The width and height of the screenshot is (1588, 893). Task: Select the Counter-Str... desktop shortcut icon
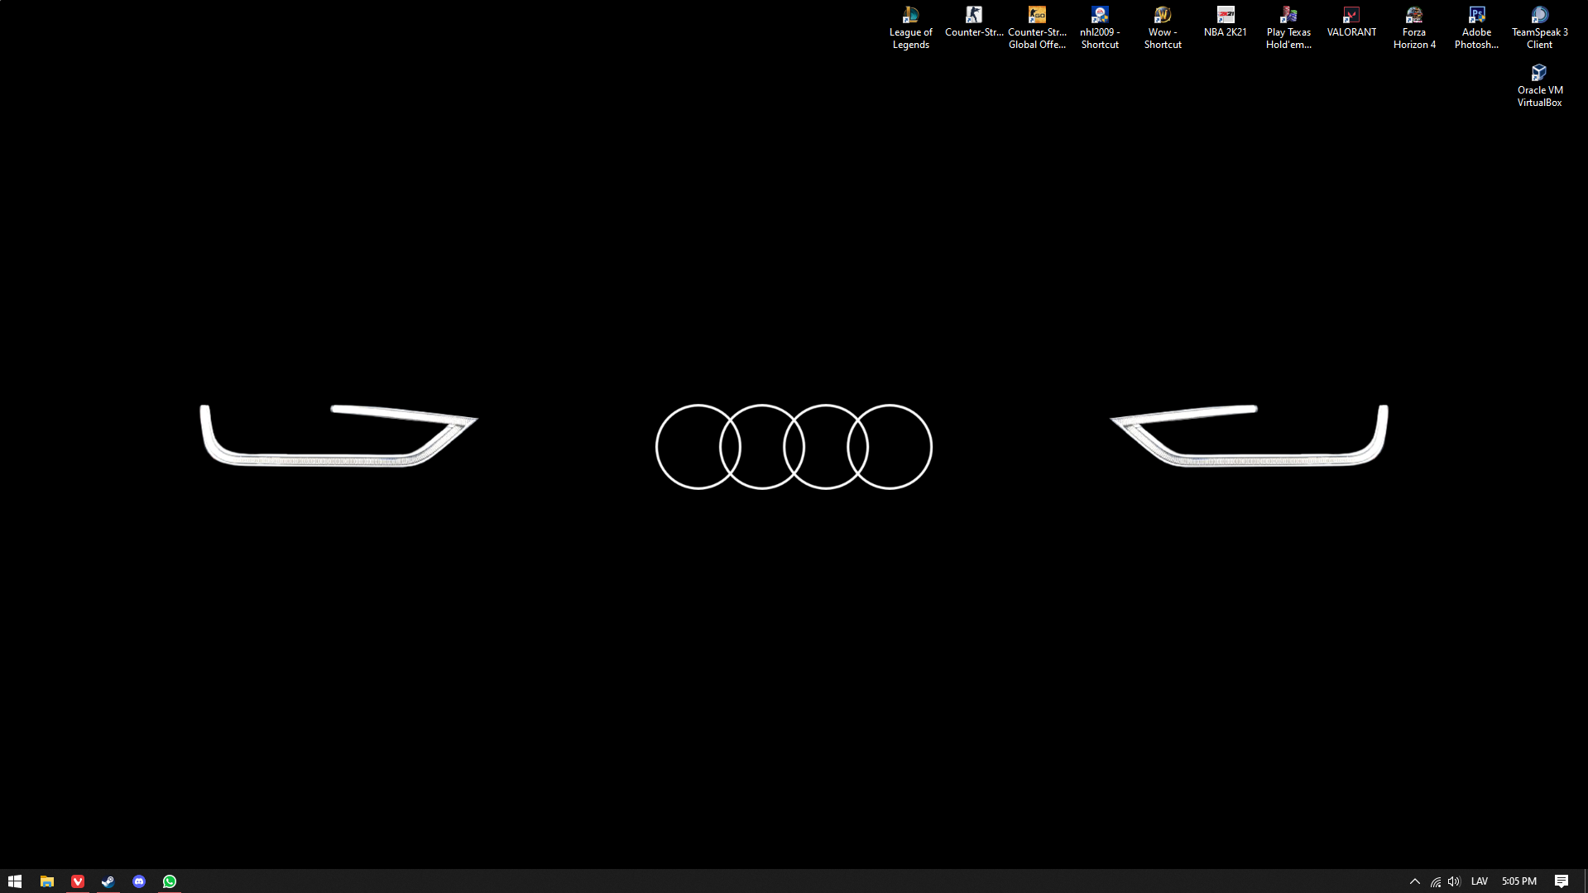[973, 22]
